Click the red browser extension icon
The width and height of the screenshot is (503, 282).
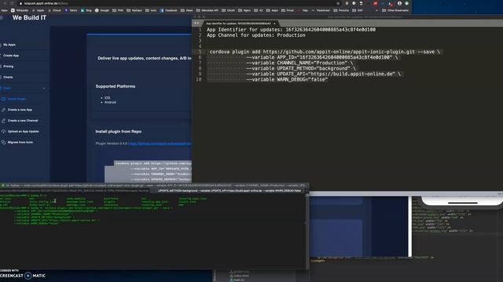pyautogui.click(x=375, y=3)
